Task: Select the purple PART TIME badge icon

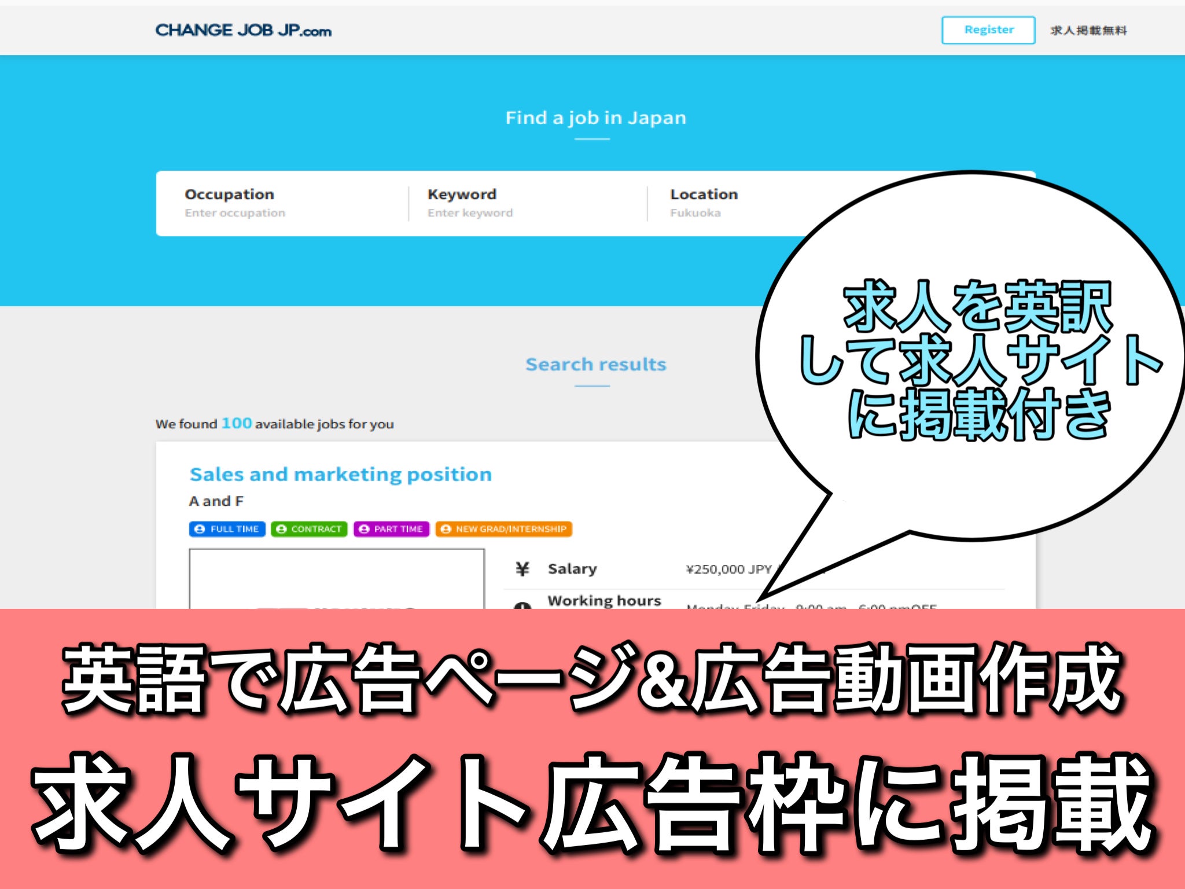Action: [x=364, y=529]
